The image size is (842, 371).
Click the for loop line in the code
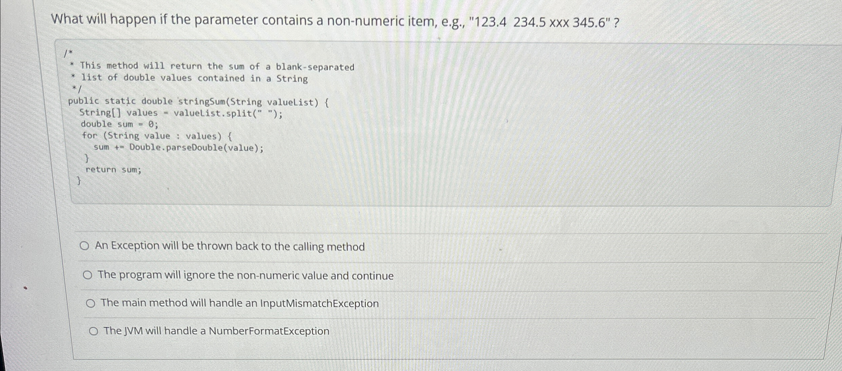click(156, 136)
